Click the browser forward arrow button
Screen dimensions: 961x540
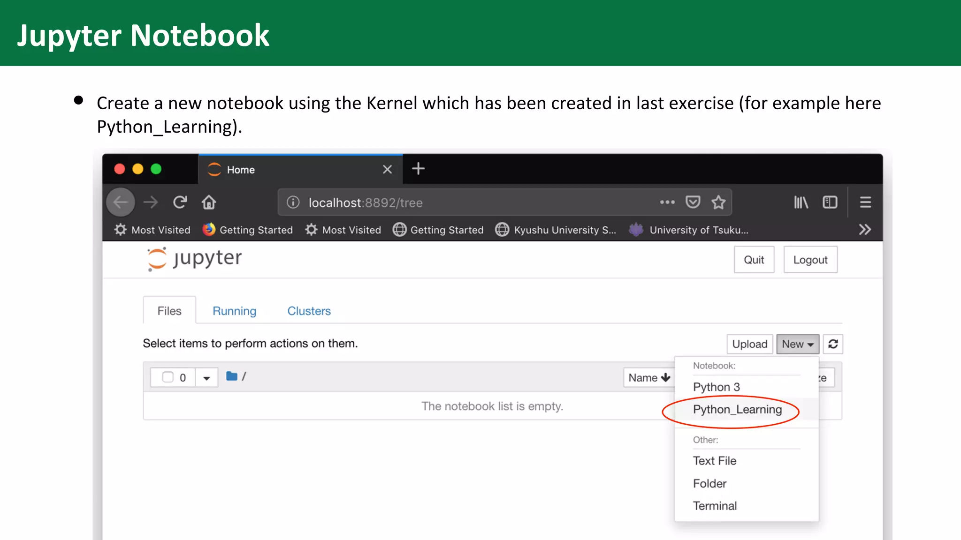pos(151,202)
